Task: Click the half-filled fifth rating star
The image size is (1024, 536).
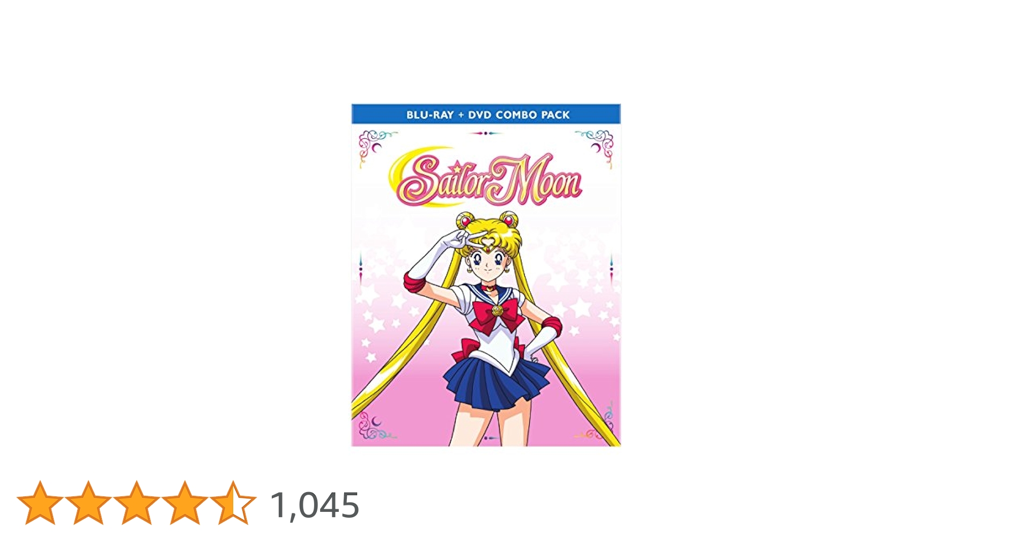Action: (x=233, y=503)
